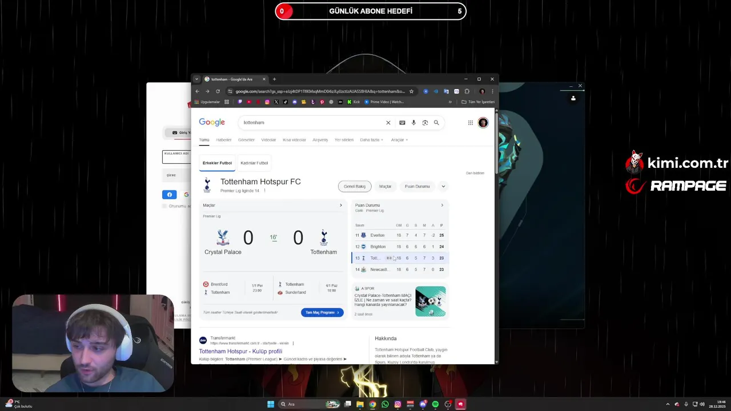This screenshot has height=411, width=731.
Task: Search by image with Google Lens
Action: point(425,123)
